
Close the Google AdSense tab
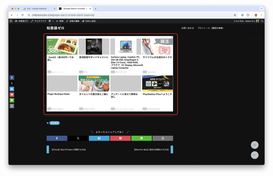coord(54,8)
